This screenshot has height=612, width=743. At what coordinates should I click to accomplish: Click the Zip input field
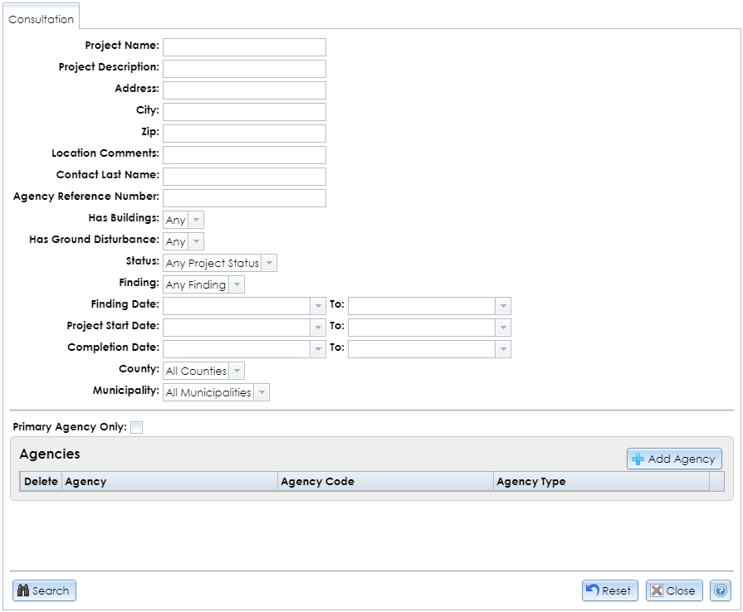(x=243, y=133)
